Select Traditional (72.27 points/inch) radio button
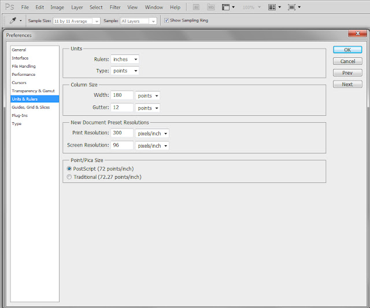Image resolution: width=370 pixels, height=308 pixels. (69, 177)
